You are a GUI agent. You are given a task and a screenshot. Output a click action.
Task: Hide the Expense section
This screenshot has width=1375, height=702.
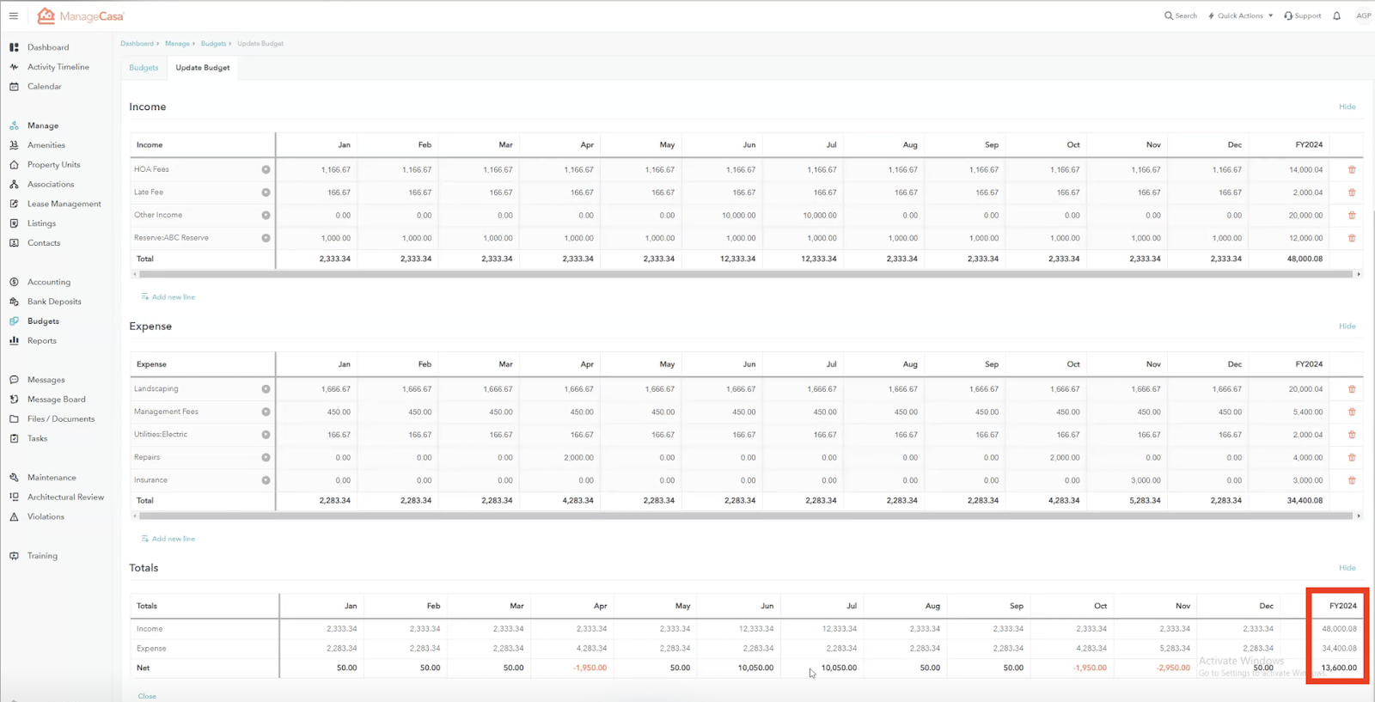coord(1347,327)
